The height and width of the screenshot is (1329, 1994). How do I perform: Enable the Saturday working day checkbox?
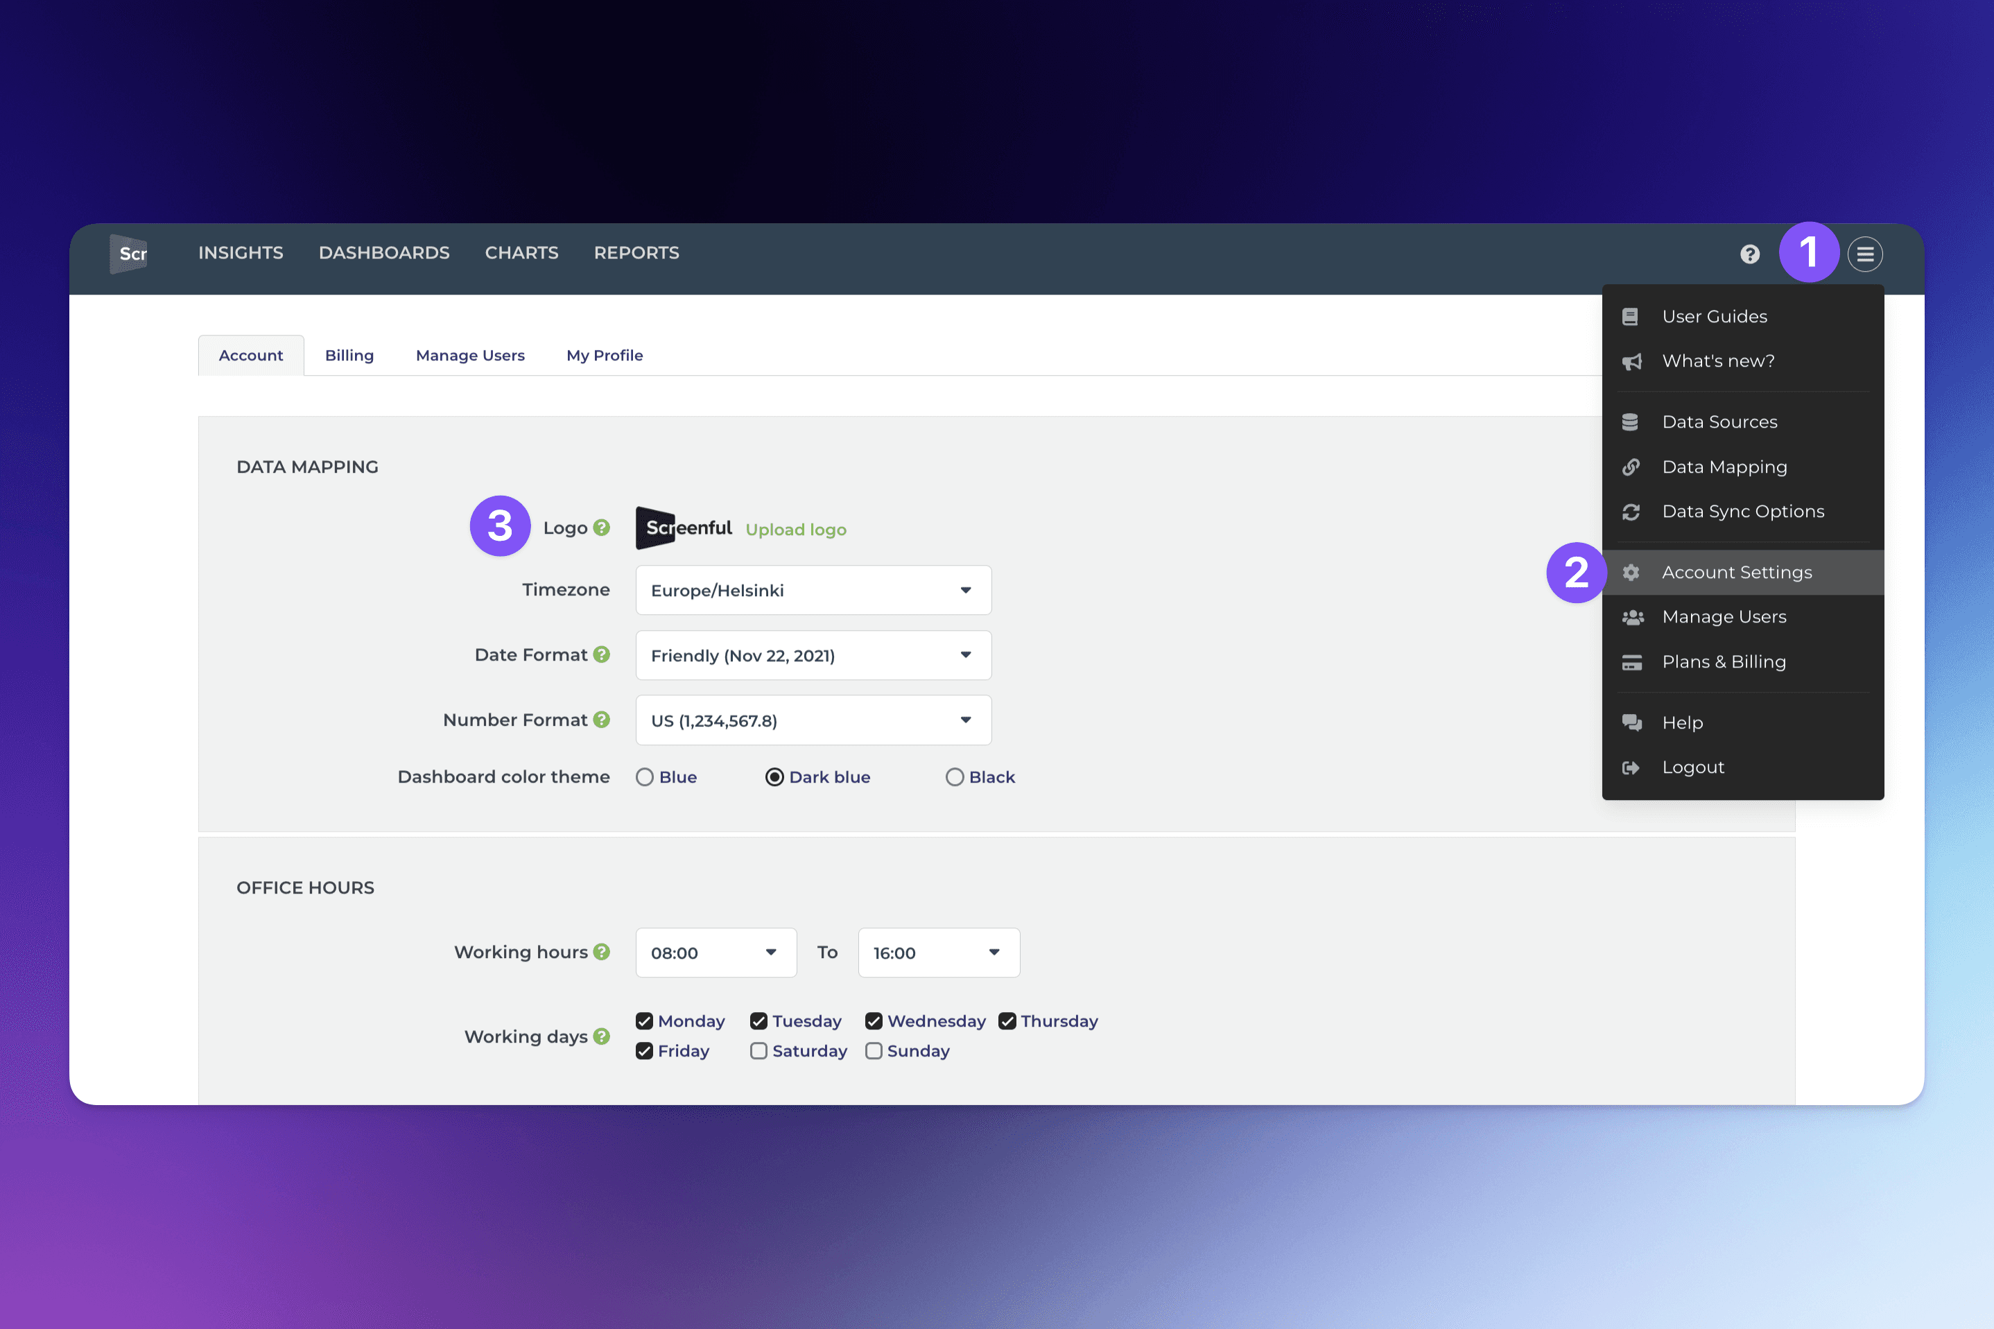coord(758,1051)
